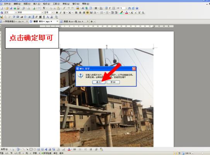Click the font color A icon on drawing toolbar
The height and width of the screenshot is (155, 210).
(x=69, y=149)
